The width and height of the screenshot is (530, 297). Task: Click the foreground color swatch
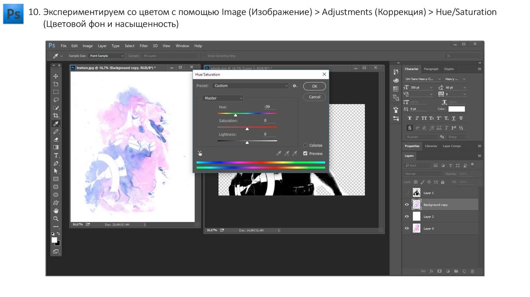[54, 240]
